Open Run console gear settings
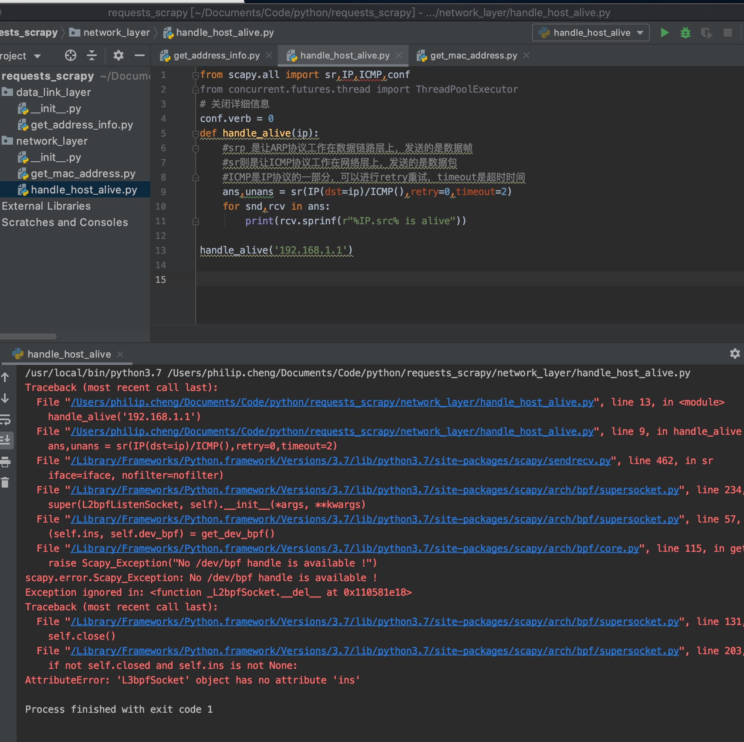Screen dimensions: 744x742 click(735, 354)
